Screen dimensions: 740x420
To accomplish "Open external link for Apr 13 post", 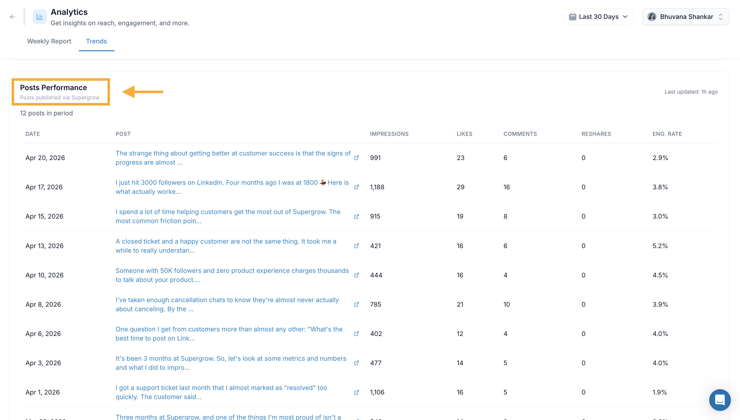I will 356,246.
